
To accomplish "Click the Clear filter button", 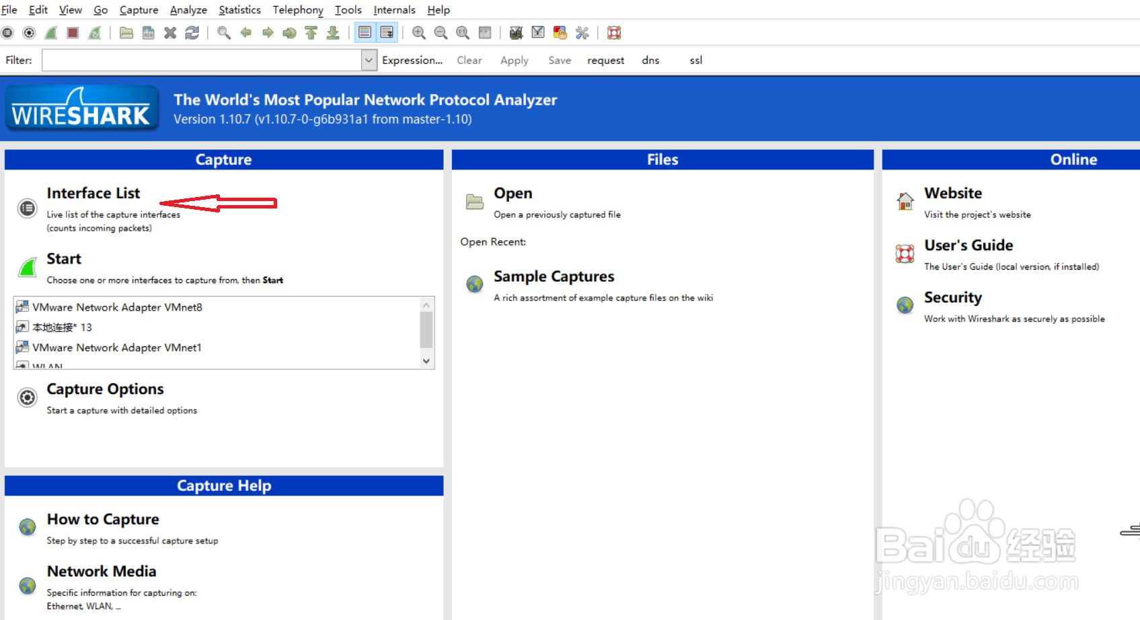I will click(x=469, y=60).
